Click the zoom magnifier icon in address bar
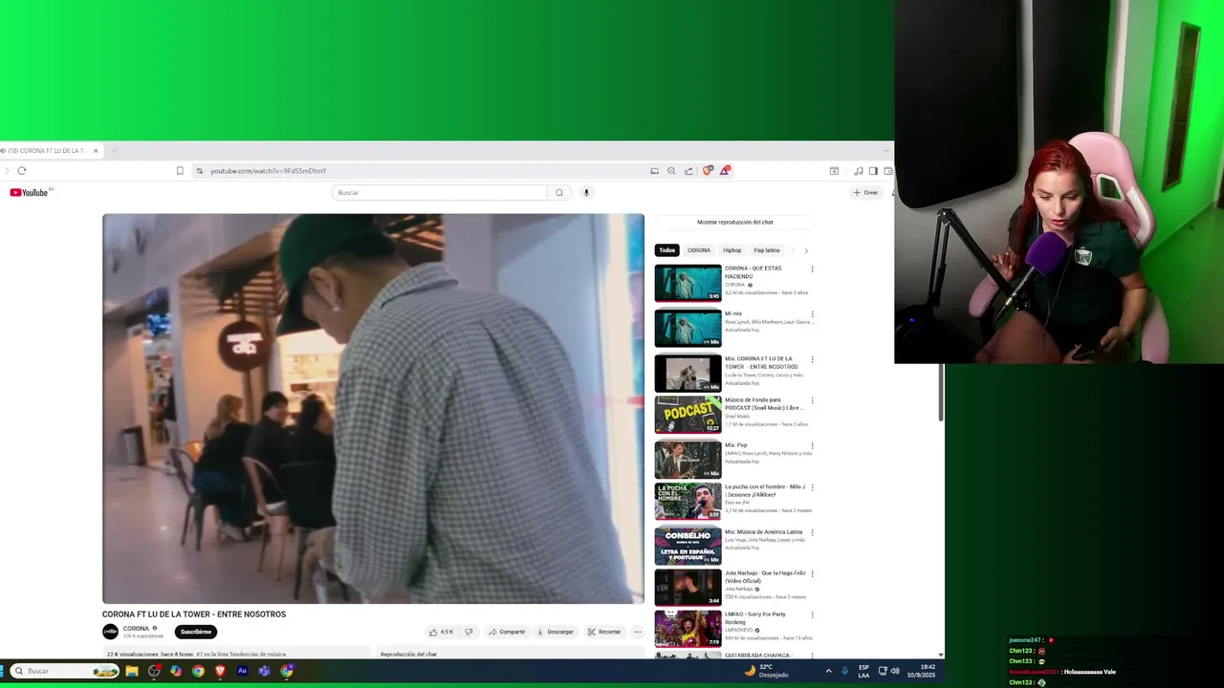 click(x=671, y=171)
